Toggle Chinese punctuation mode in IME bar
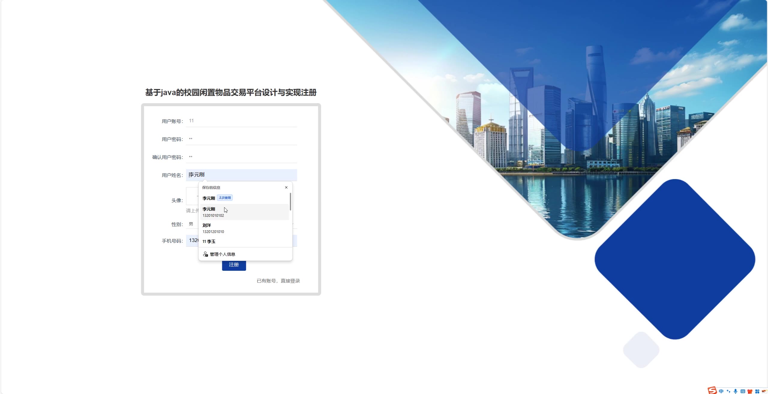The height and width of the screenshot is (394, 768). click(728, 391)
